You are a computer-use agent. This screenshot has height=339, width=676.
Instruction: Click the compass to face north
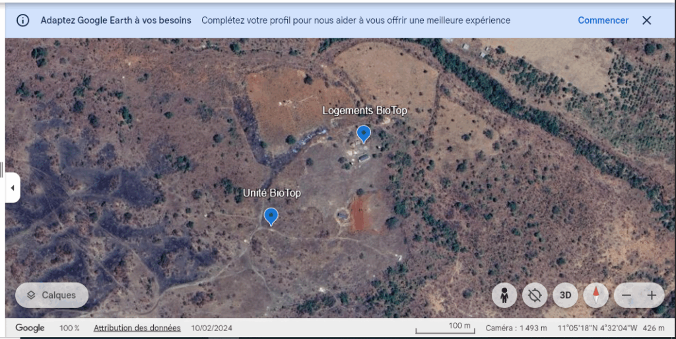coord(595,295)
